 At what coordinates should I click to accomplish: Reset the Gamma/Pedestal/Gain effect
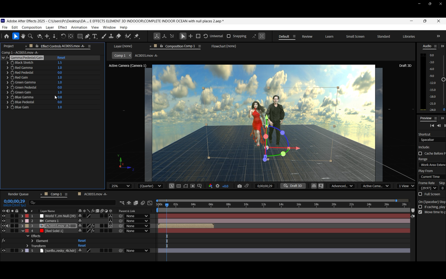(61, 58)
